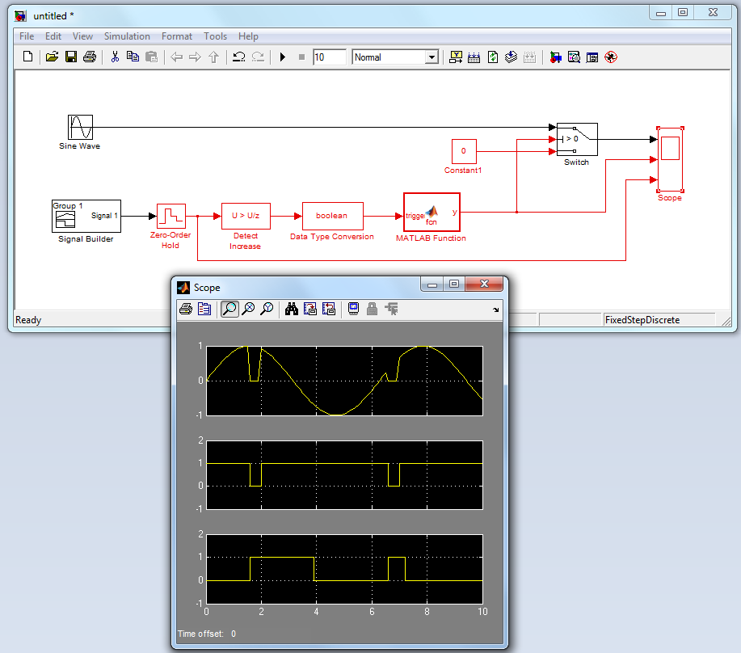Viewport: 741px width, 653px height.
Task: Click the Scope autoscale binoculars icon
Action: tap(291, 309)
